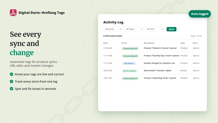Screen dimensions: 218x123
Task: Click the Apply button
Action: pos(171,29)
